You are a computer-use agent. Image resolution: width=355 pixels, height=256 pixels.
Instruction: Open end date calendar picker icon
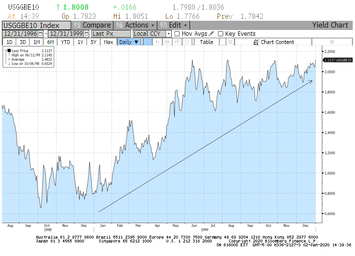pyautogui.click(x=87, y=34)
